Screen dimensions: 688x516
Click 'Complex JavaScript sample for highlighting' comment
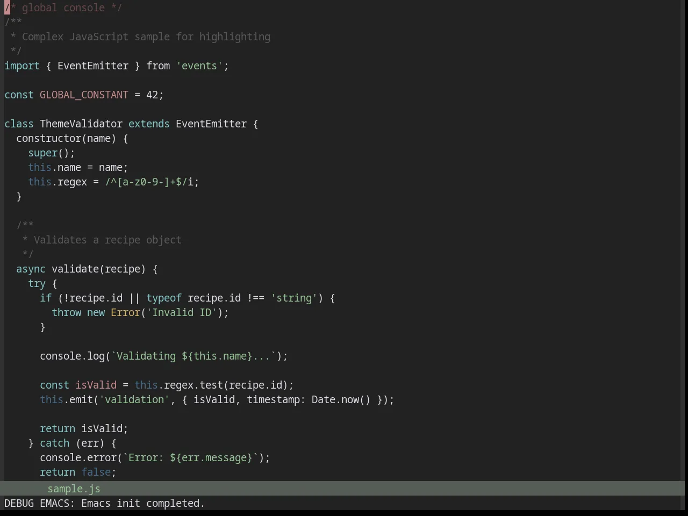[146, 37]
